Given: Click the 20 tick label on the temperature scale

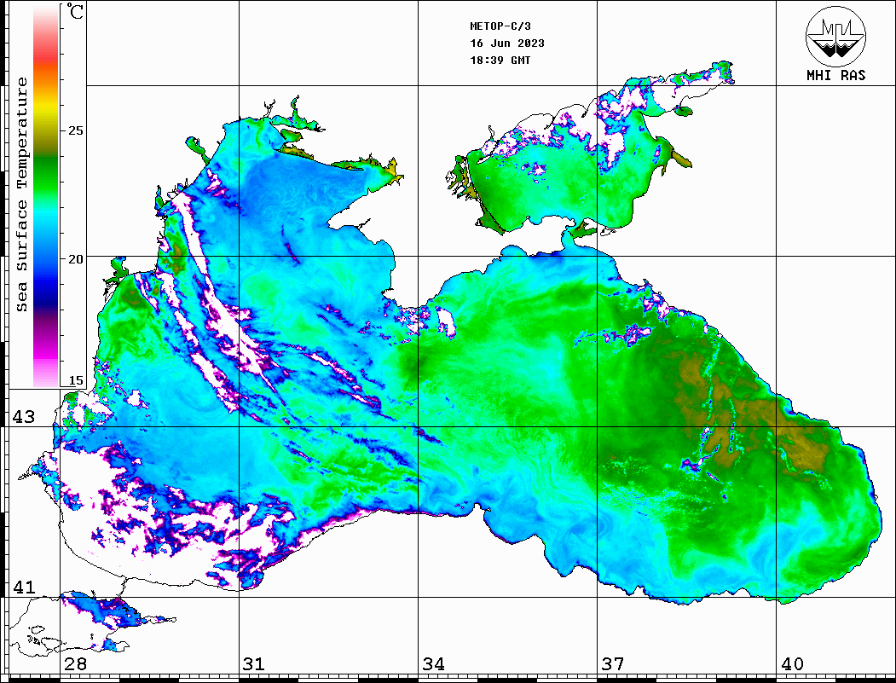Looking at the screenshot, I should click(75, 259).
